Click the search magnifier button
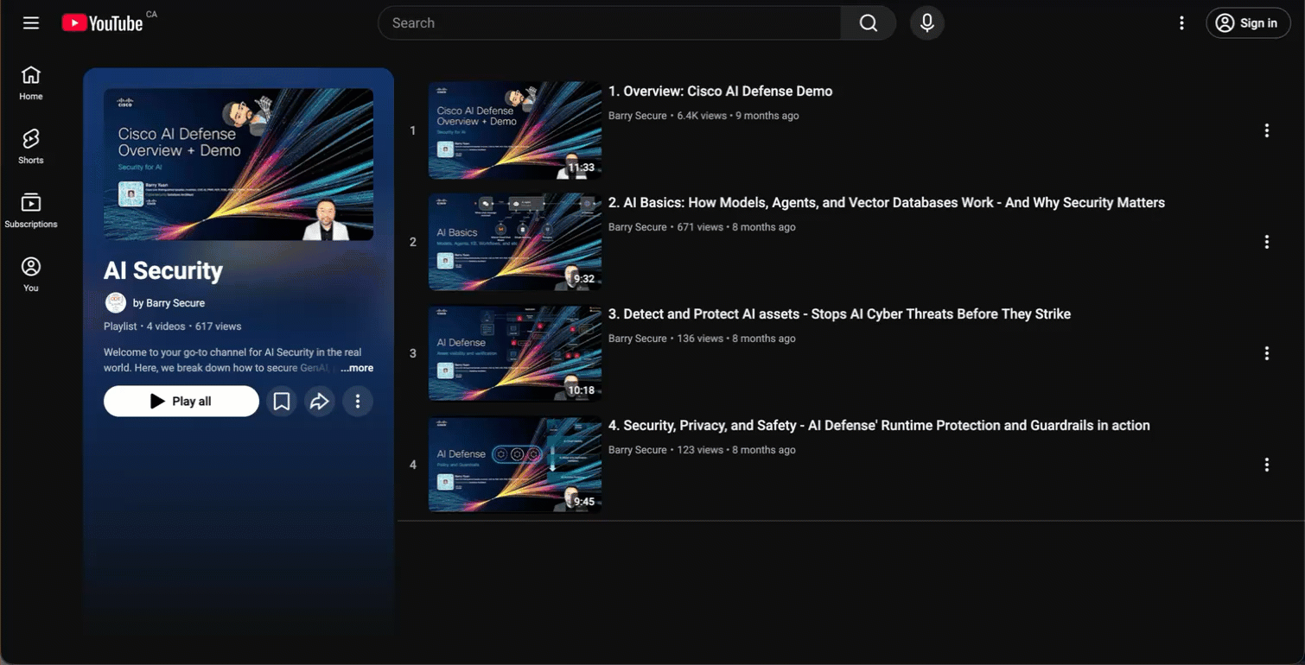 point(869,23)
